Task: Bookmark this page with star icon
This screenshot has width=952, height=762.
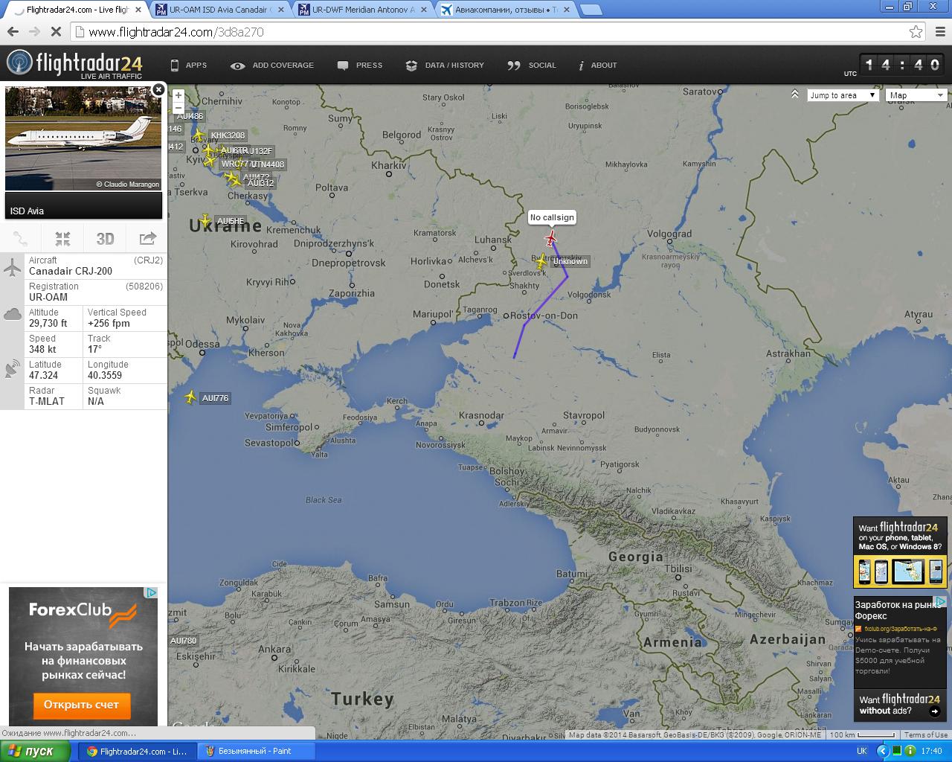Action: pos(916,32)
